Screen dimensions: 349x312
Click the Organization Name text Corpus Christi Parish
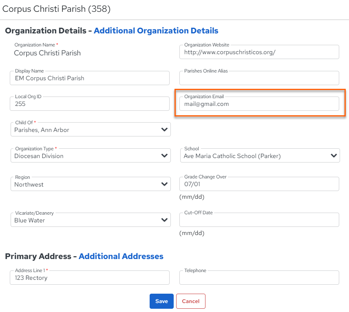click(47, 53)
